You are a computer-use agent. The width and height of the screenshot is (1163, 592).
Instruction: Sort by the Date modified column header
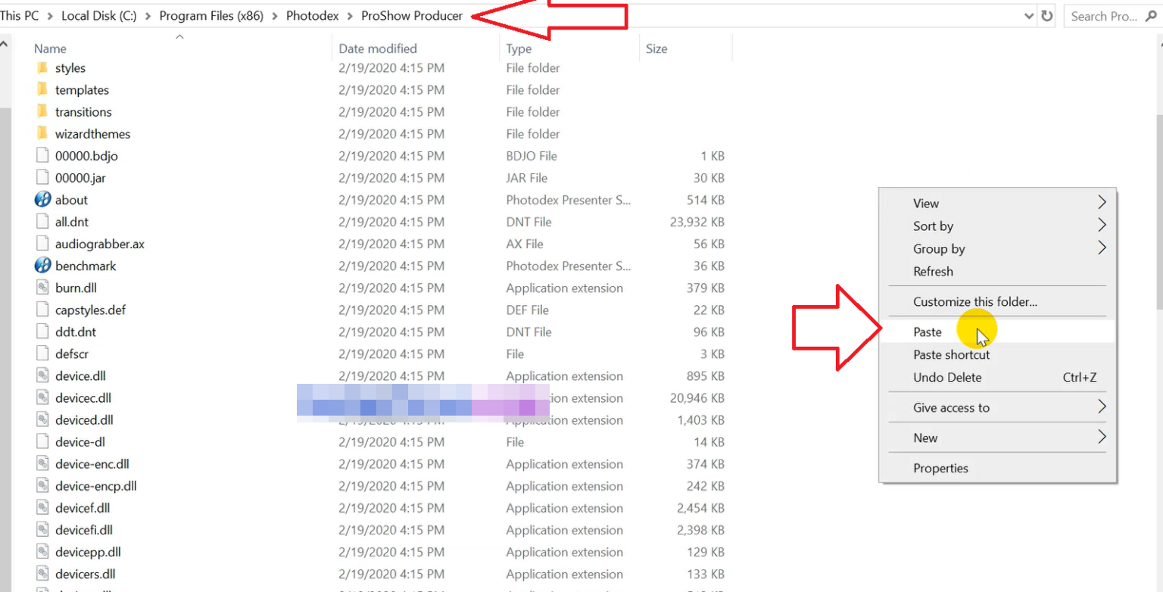(x=378, y=48)
